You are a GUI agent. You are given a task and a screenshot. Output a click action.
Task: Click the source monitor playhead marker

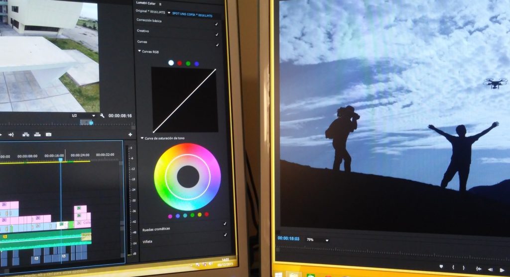click(x=91, y=123)
